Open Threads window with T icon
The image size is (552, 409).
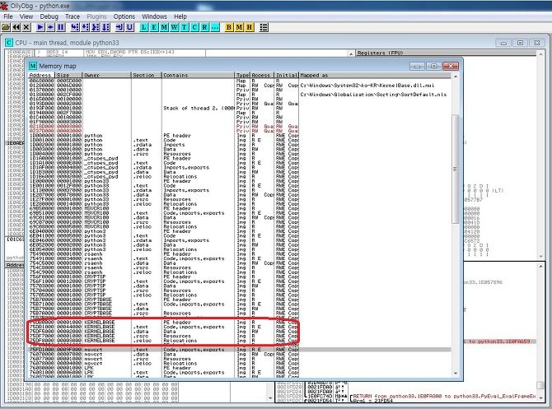[x=185, y=27]
